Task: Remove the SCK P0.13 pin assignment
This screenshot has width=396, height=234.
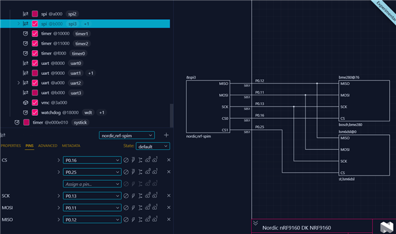Action: 169,196
